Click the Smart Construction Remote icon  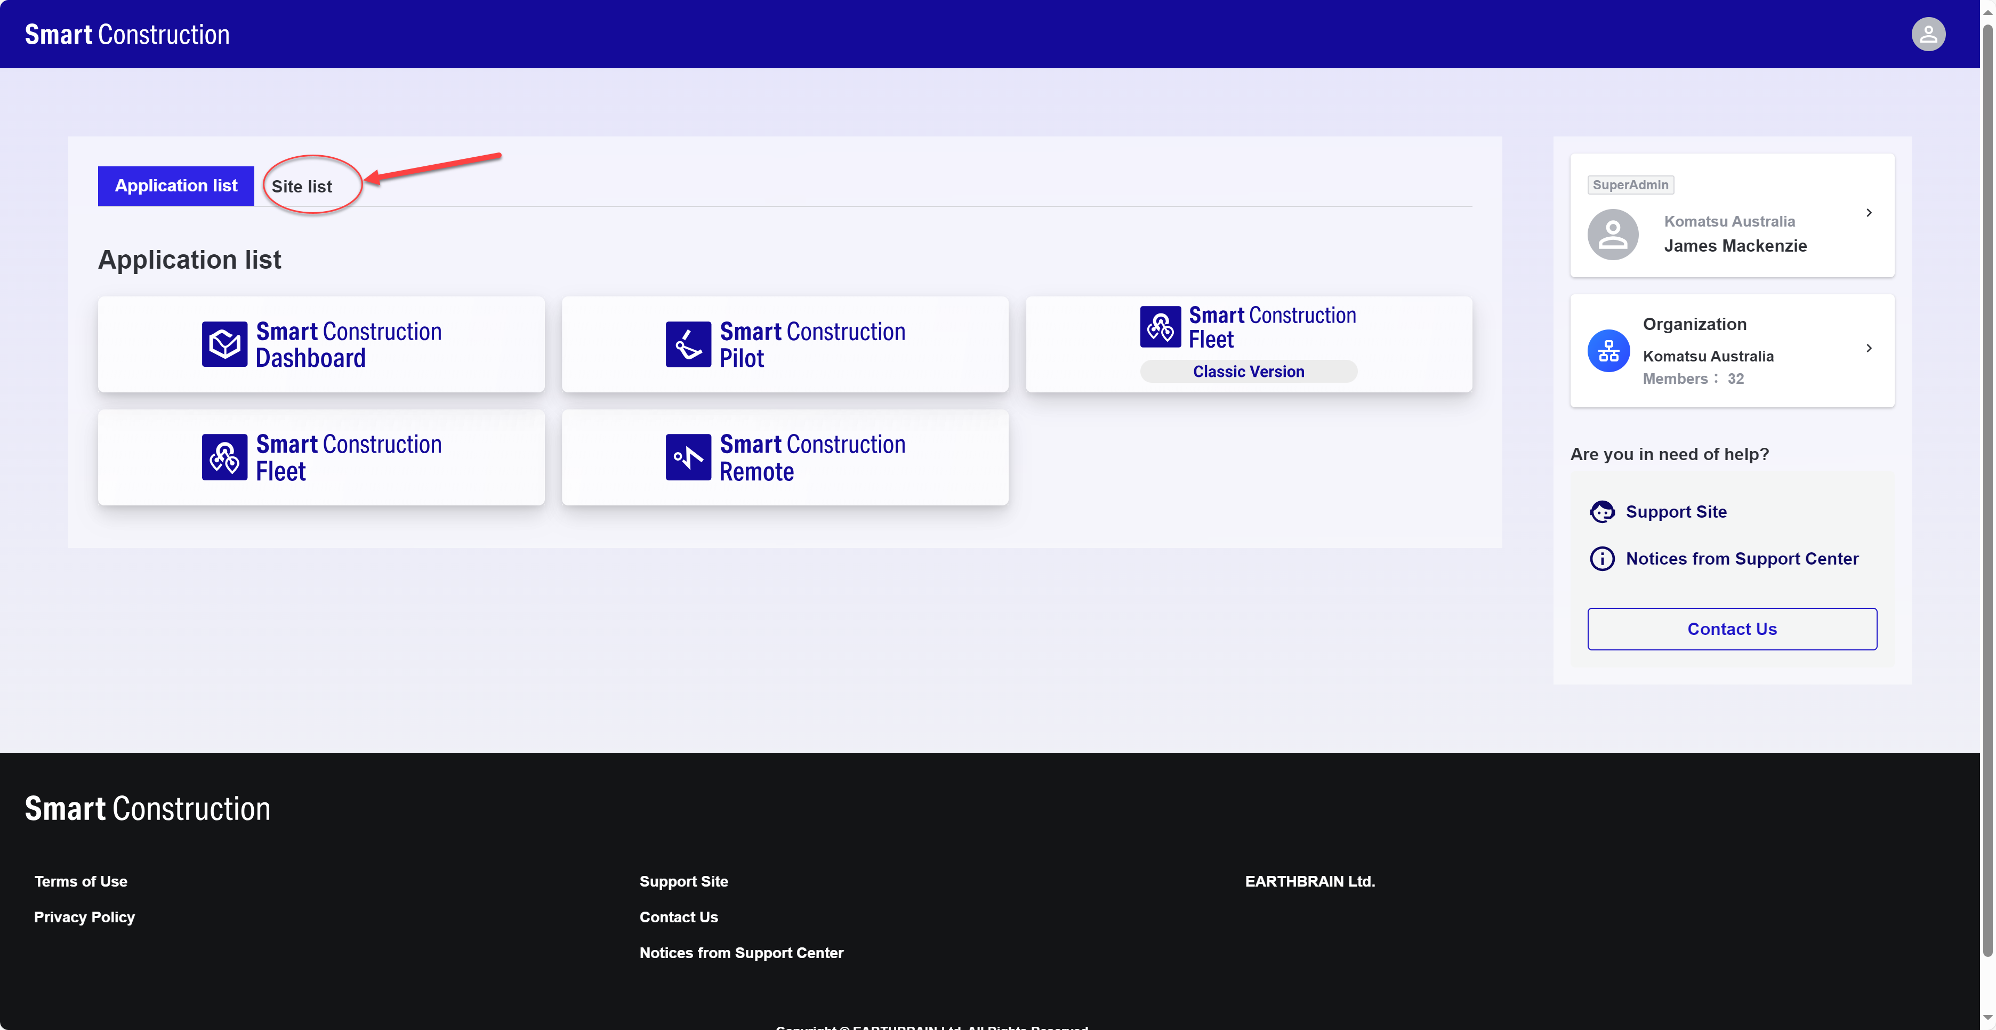click(x=688, y=457)
